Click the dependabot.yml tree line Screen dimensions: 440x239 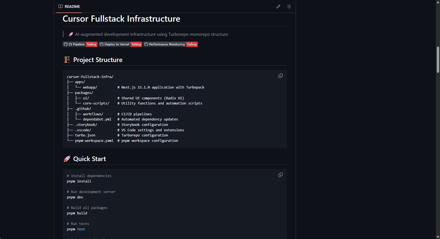tap(97, 119)
